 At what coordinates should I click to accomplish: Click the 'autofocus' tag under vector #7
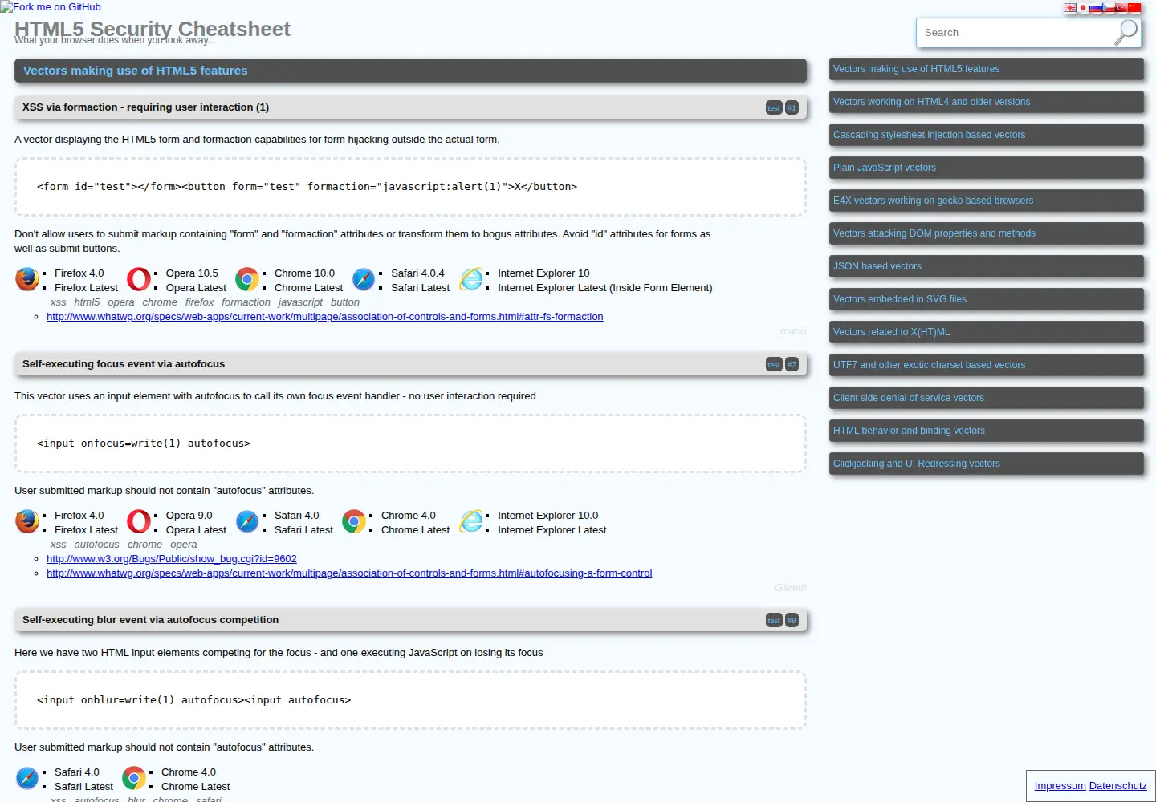click(x=96, y=545)
